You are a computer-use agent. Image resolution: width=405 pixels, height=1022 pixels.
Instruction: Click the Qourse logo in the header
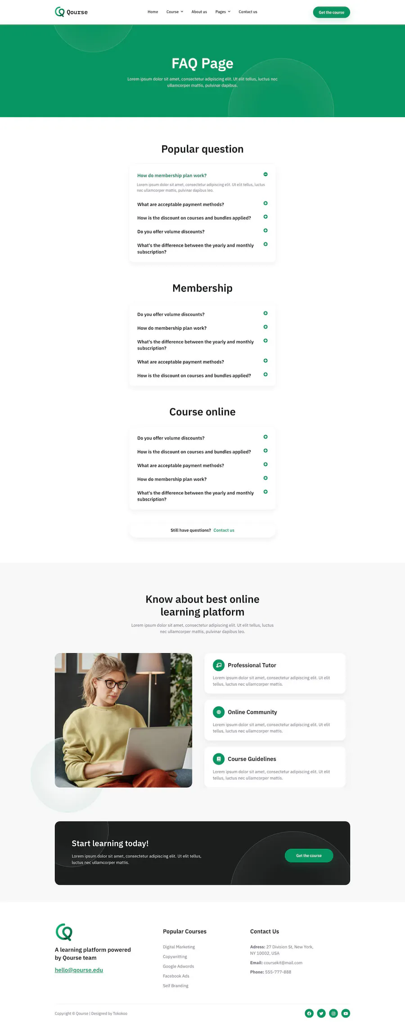point(71,12)
